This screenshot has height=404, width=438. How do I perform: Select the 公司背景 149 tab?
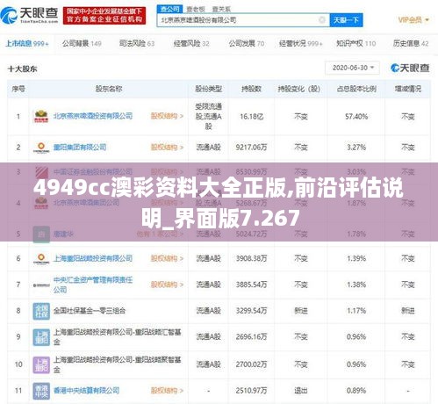click(82, 44)
